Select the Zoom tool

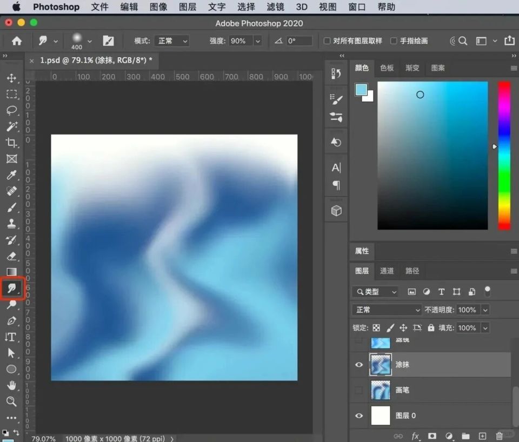coord(11,401)
